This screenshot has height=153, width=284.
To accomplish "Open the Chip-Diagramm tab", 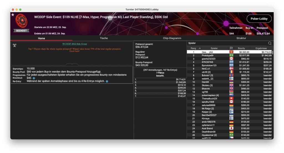I will [x=172, y=38].
